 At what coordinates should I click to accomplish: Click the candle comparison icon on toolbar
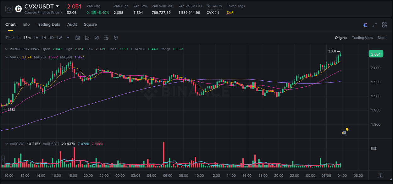click(97, 38)
